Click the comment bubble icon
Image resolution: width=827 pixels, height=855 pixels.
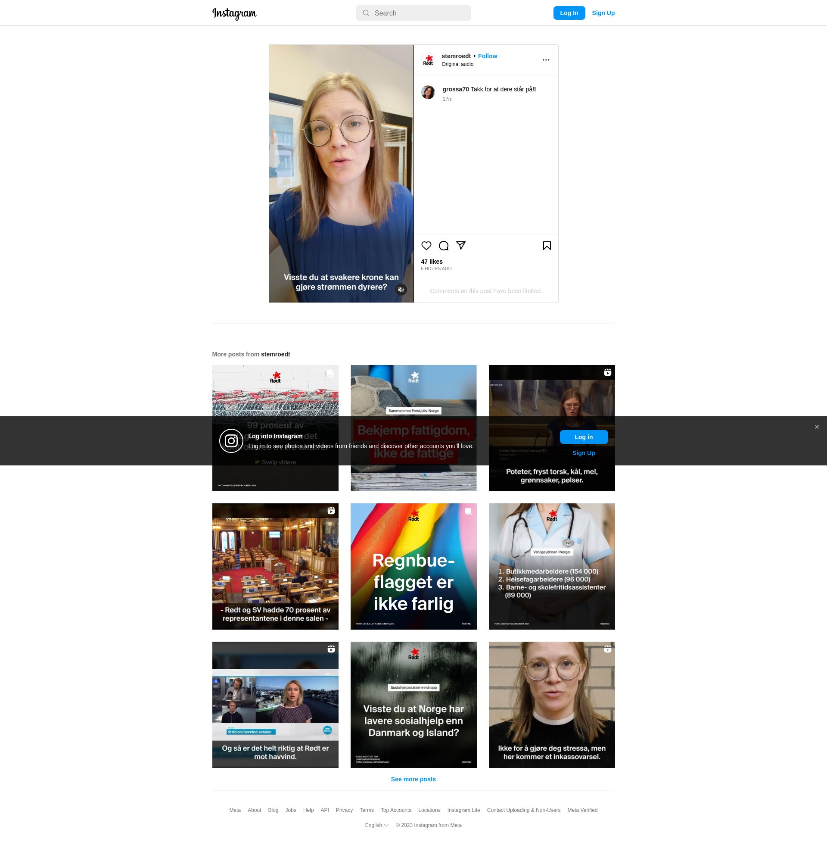pos(444,246)
